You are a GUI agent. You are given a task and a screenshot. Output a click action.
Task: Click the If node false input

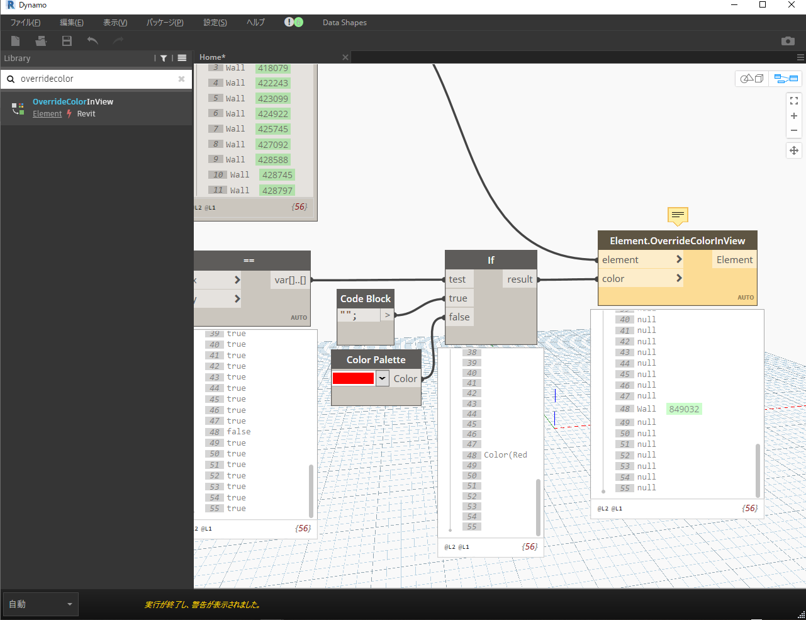pos(459,317)
